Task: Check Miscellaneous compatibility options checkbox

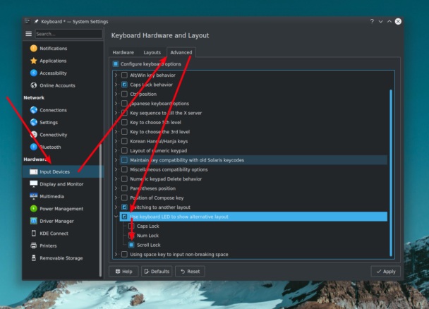Action: click(124, 169)
